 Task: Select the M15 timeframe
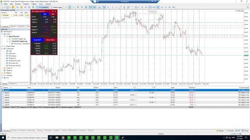coord(150,7)
